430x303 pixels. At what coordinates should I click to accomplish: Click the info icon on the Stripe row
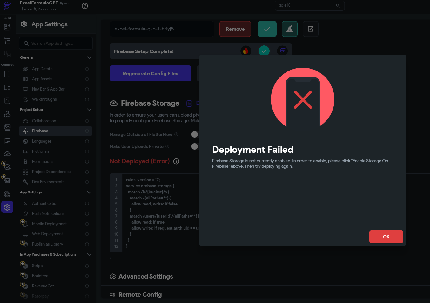coord(87,266)
